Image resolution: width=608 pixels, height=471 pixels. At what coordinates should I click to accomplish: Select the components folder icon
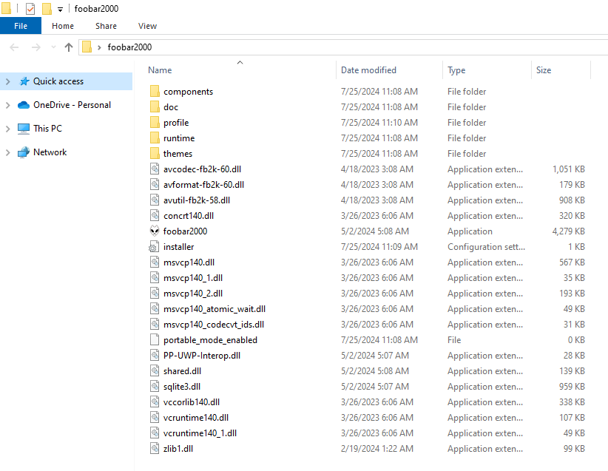155,92
